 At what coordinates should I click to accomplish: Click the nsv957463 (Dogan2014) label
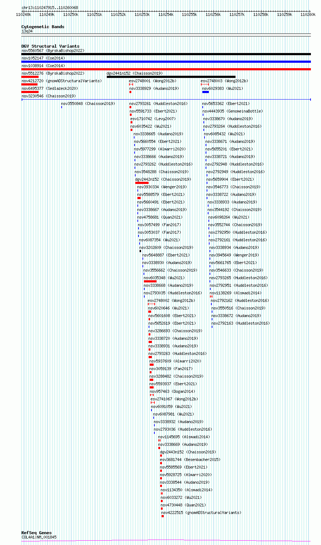coord(172,391)
